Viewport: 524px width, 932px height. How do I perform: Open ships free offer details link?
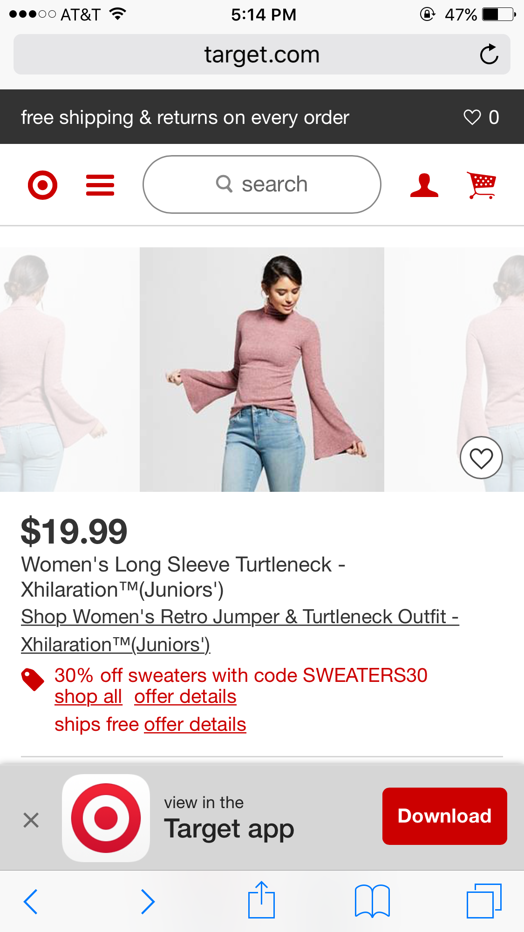tap(195, 725)
